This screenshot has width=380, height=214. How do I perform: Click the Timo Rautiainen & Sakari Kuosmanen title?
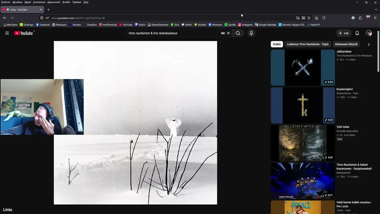pyautogui.click(x=354, y=167)
